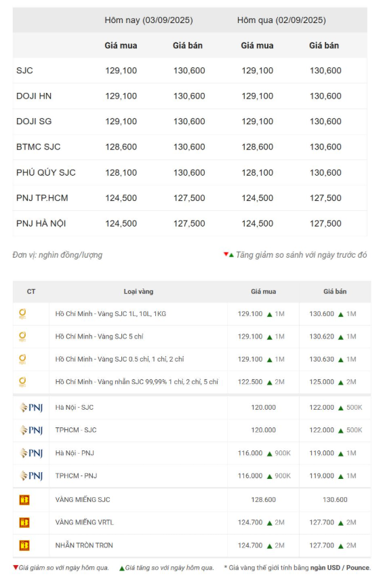Click the up arrow beside 119.000 in the Hà Nội - PNJ row

click(341, 454)
